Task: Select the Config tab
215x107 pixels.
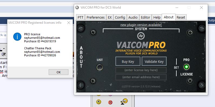Action: pyautogui.click(x=120, y=17)
